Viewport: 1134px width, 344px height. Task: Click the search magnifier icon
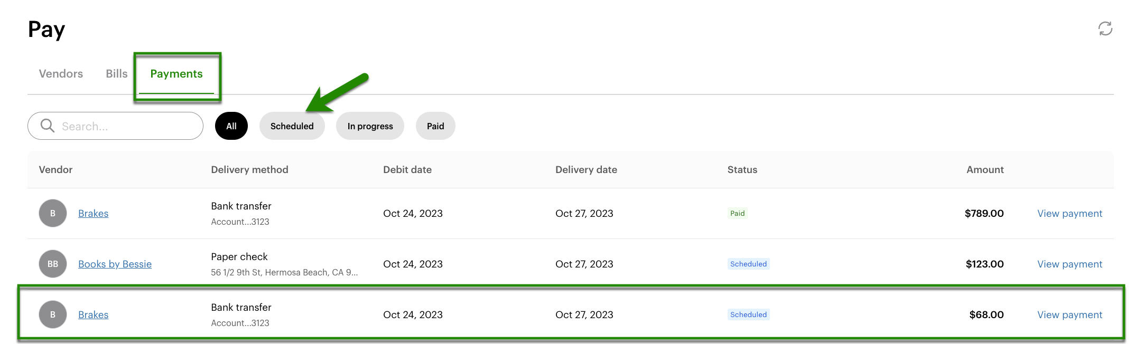coord(47,126)
